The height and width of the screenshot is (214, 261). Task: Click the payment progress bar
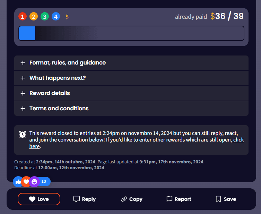(x=131, y=33)
